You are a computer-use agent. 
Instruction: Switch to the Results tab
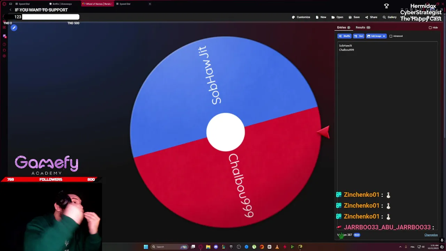(x=363, y=28)
